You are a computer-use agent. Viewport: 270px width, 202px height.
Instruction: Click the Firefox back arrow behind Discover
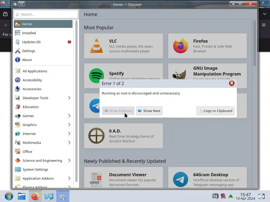coord(6,25)
